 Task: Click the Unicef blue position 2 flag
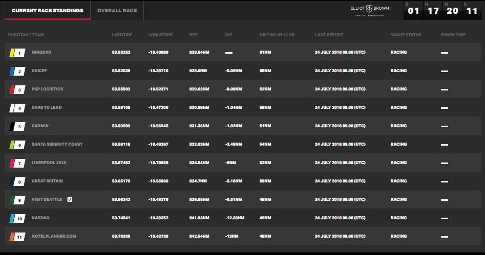(17, 72)
